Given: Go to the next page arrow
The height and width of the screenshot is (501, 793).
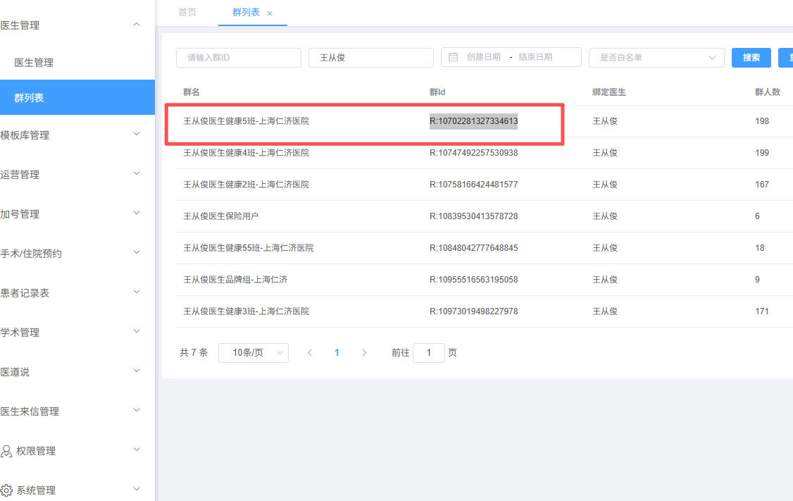Looking at the screenshot, I should tap(364, 353).
